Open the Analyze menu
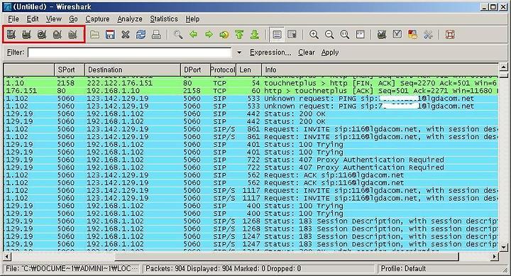Image resolution: width=511 pixels, height=276 pixels. (130, 19)
